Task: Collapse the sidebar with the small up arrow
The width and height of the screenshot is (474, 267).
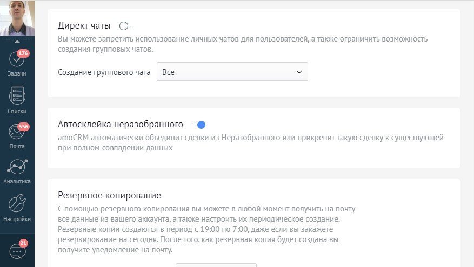Action: point(17,42)
